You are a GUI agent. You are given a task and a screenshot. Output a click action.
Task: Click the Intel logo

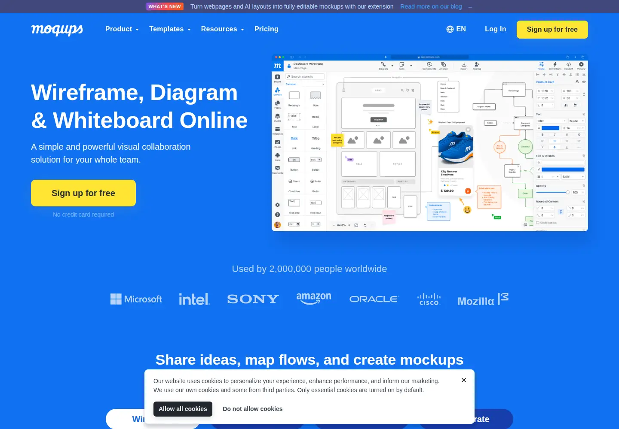pyautogui.click(x=194, y=299)
